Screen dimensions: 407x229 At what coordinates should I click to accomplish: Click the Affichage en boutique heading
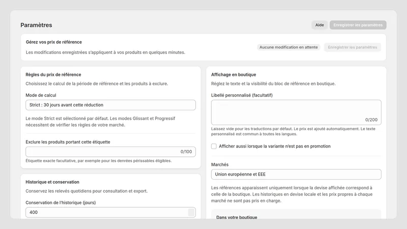[234, 74]
